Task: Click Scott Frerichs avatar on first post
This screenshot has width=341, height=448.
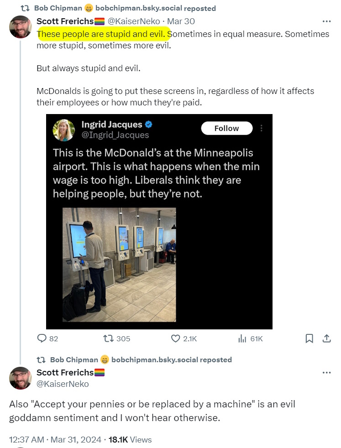Action: 21,27
